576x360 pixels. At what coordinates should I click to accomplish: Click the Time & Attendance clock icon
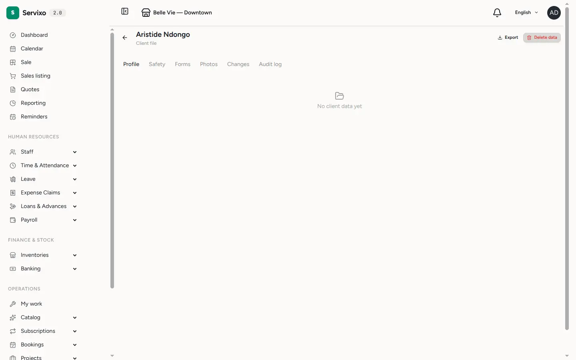[13, 166]
